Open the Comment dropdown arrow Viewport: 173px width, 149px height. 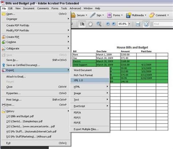click(168, 15)
